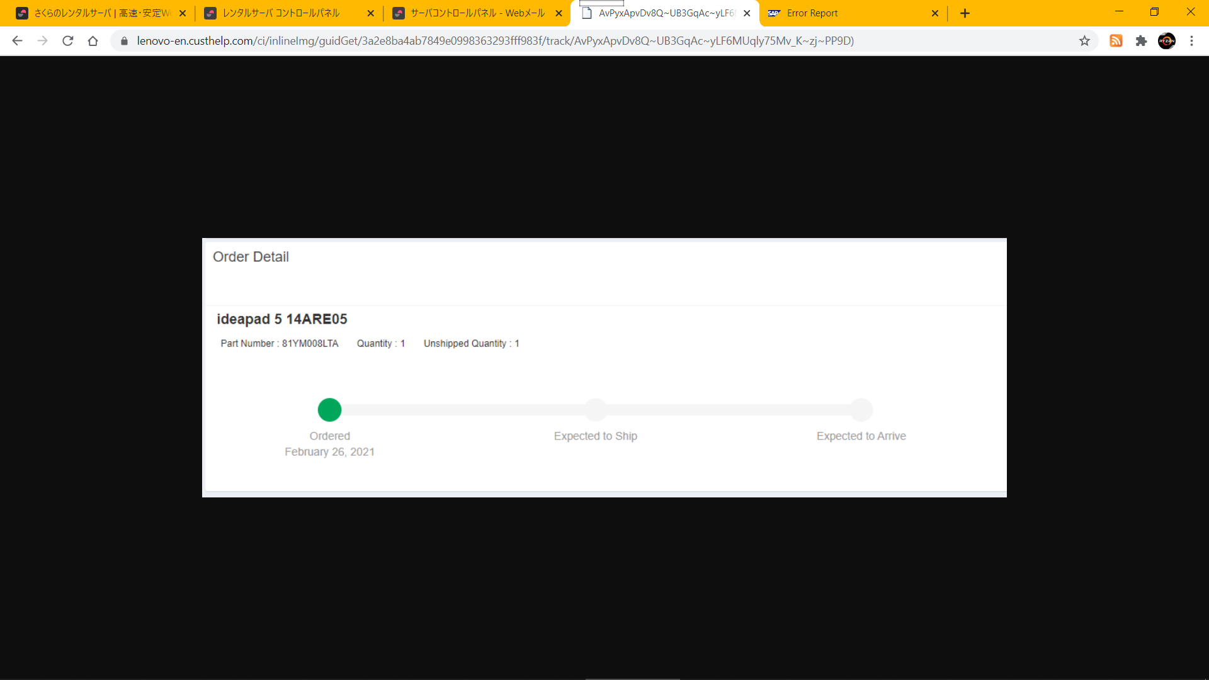Screen dimensions: 1209x680
Task: Click the ideapad 5 14ARE05 title
Action: pos(282,319)
